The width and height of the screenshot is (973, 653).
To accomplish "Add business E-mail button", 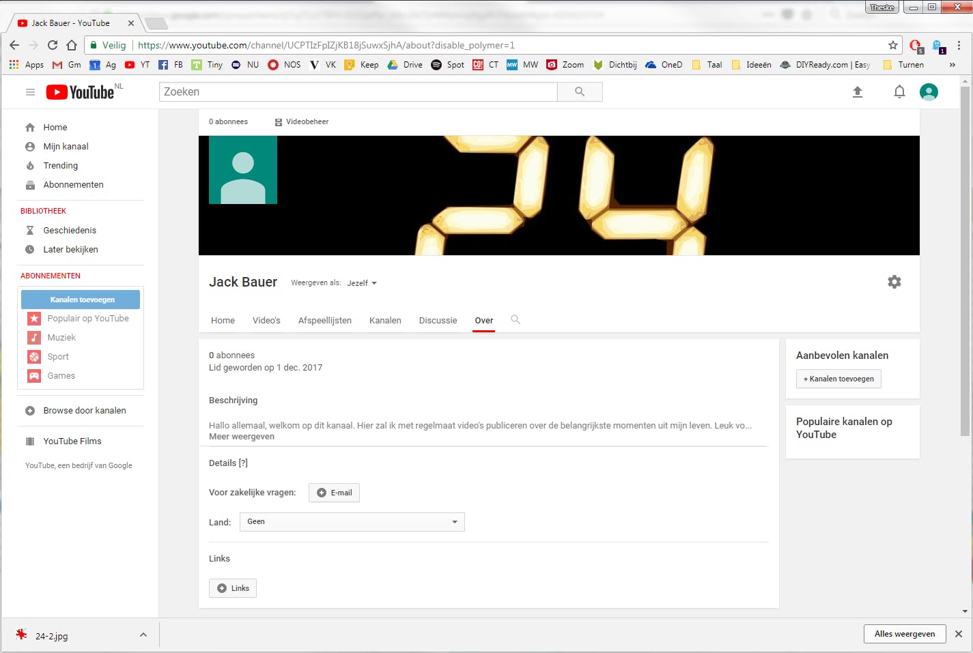I will [334, 493].
